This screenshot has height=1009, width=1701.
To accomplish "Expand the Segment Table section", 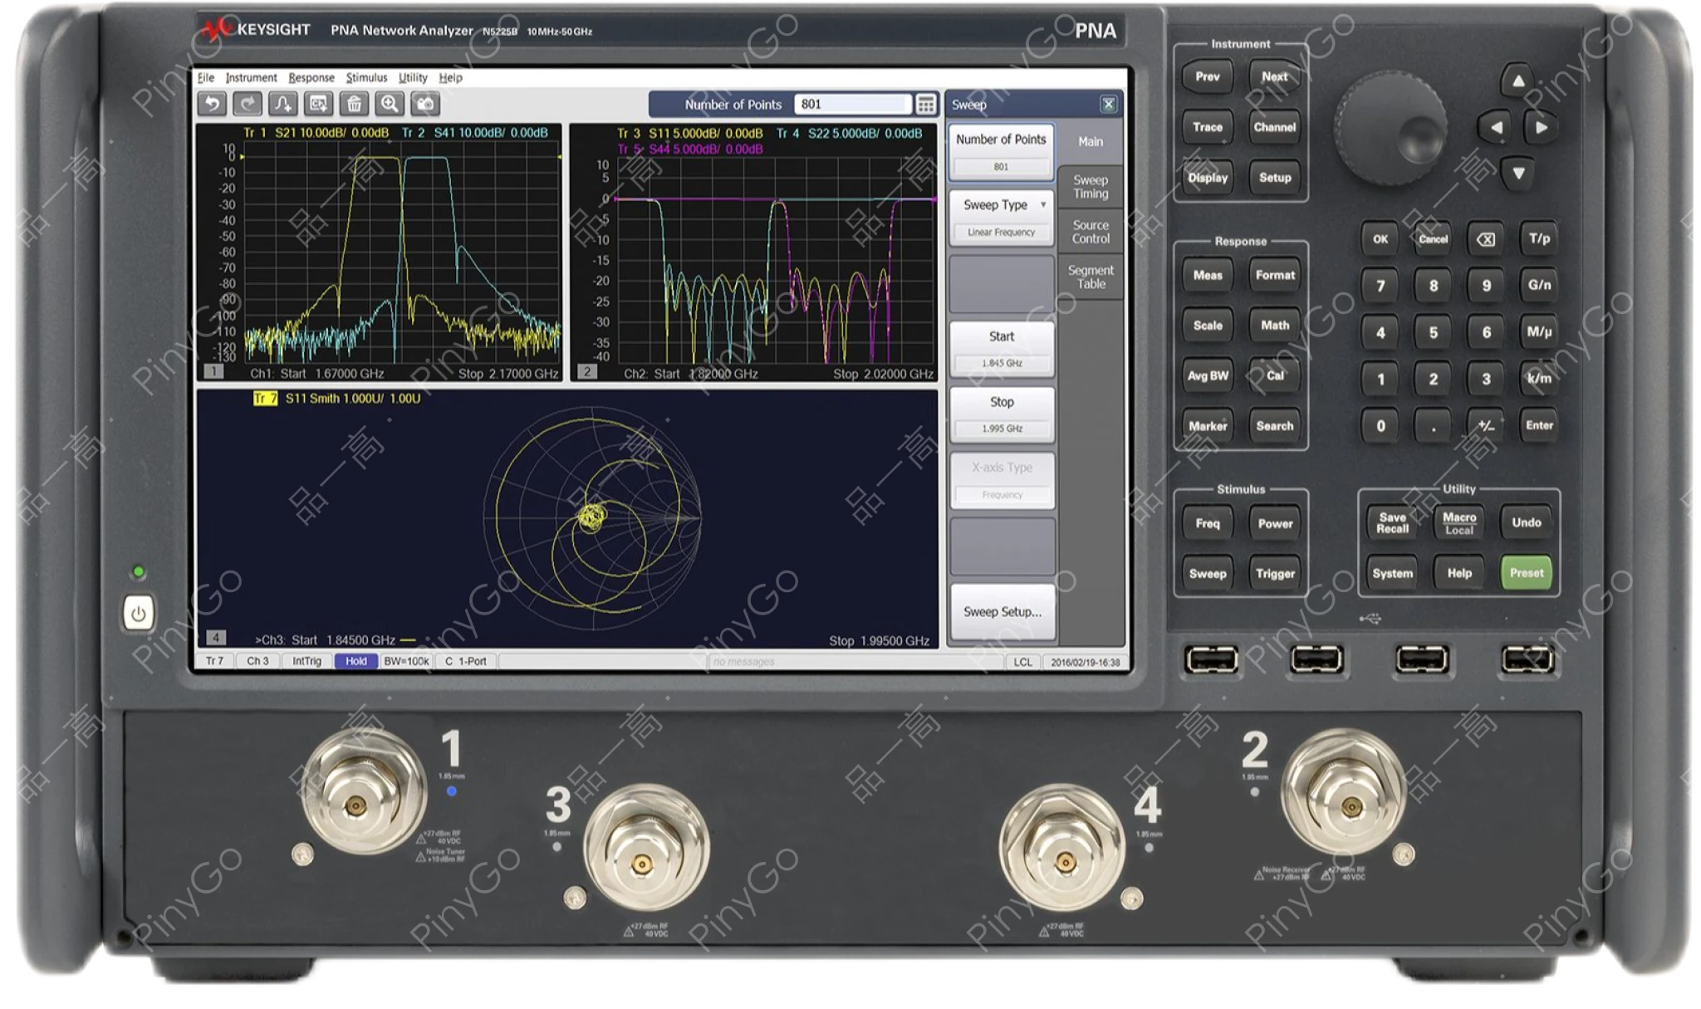I will (x=1092, y=276).
